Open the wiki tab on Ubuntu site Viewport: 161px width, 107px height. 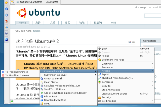pos(113,23)
